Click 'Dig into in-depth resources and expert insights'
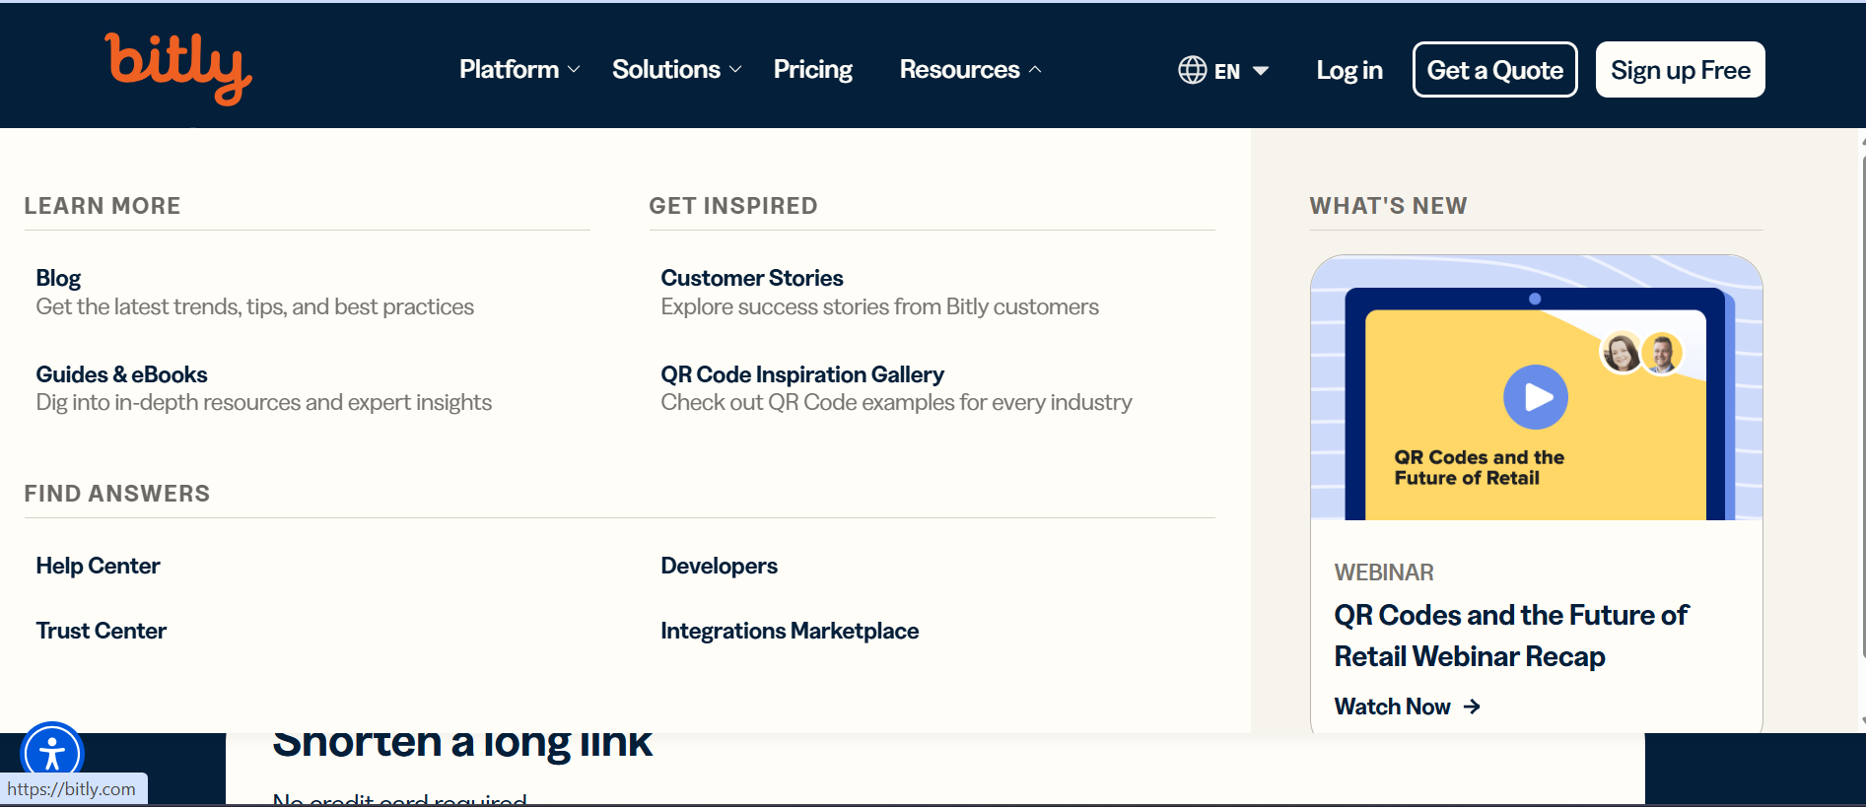The image size is (1866, 807). point(263,402)
